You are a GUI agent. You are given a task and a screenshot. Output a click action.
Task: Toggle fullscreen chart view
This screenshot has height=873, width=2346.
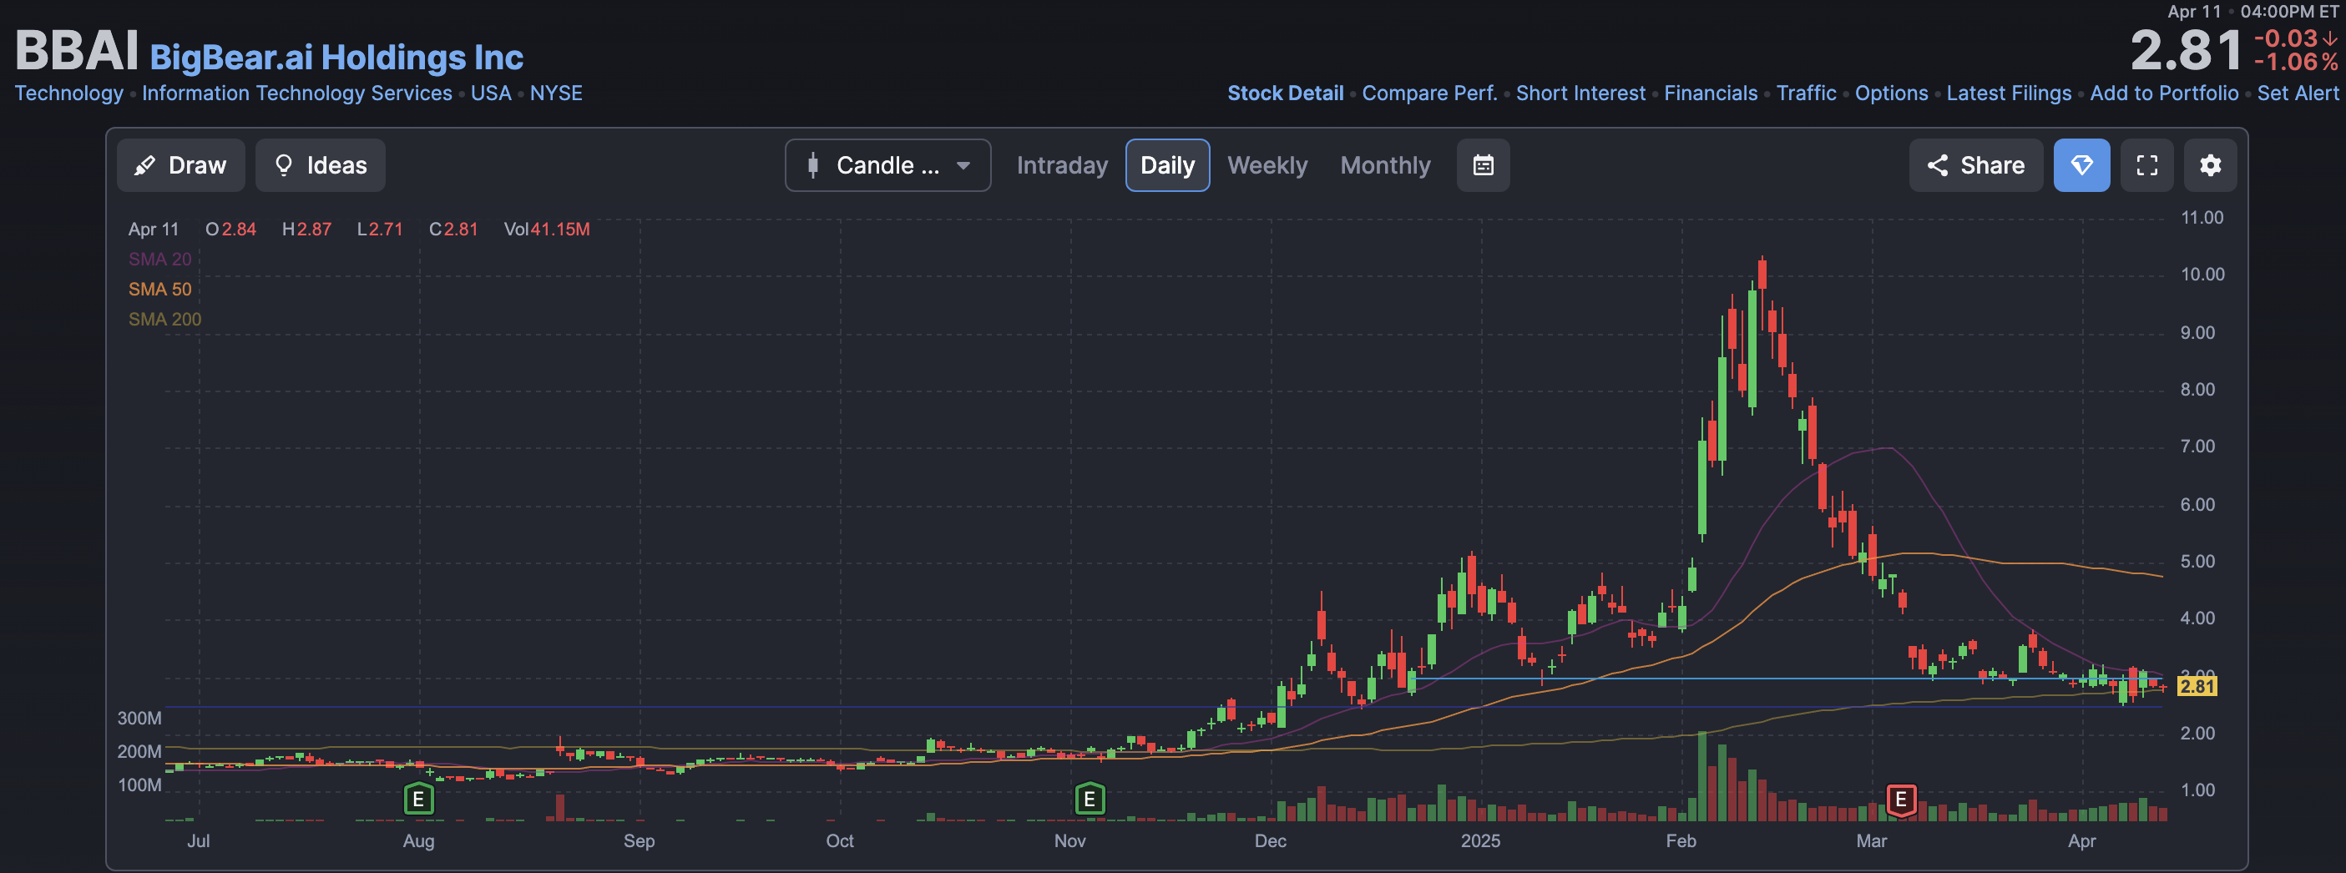point(2147,166)
